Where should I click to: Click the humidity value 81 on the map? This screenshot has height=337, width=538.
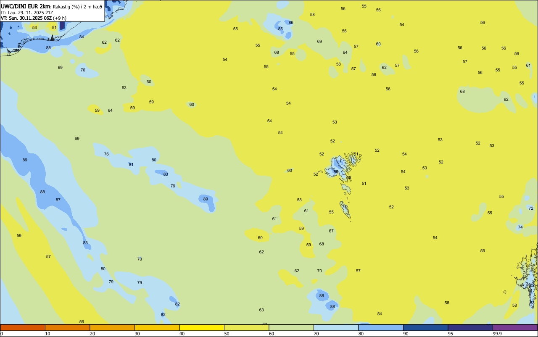point(131,165)
